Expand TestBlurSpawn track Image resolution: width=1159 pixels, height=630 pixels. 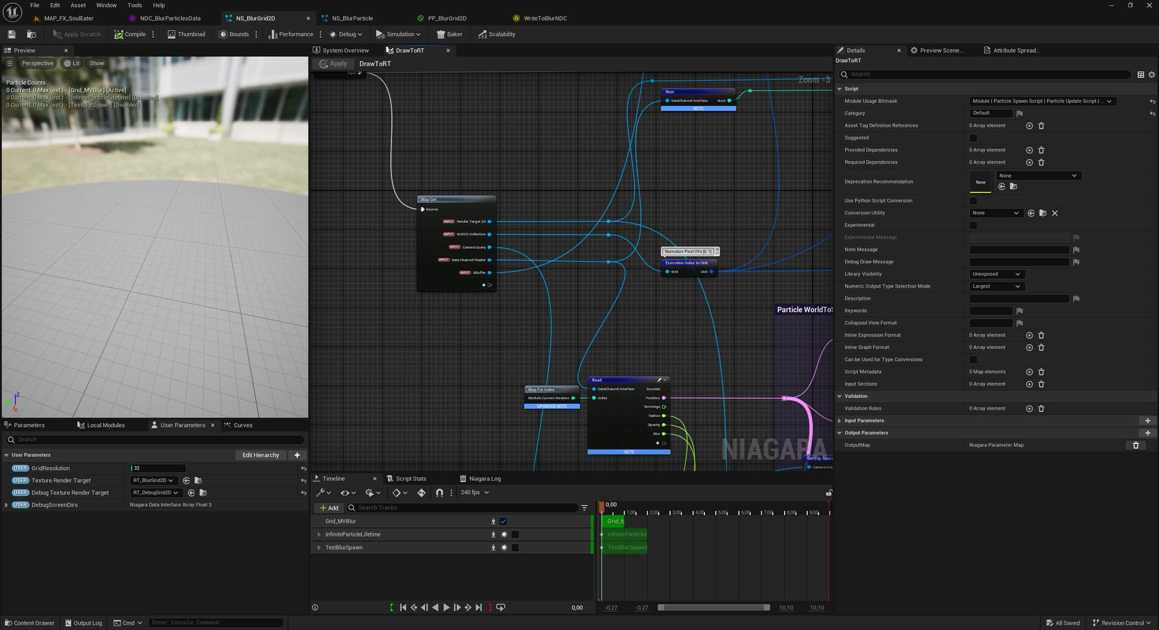pyautogui.click(x=319, y=548)
